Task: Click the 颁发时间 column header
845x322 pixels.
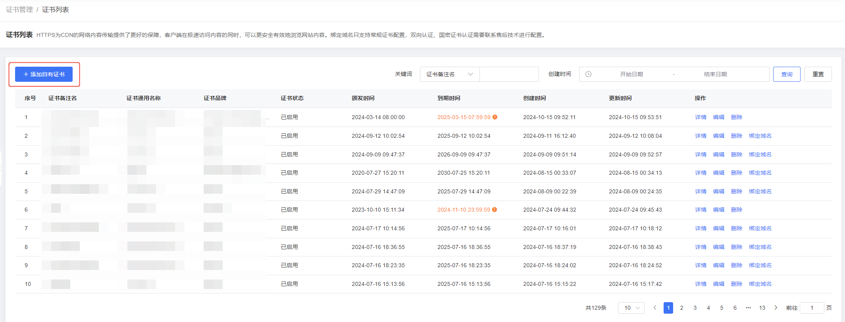Action: point(363,98)
